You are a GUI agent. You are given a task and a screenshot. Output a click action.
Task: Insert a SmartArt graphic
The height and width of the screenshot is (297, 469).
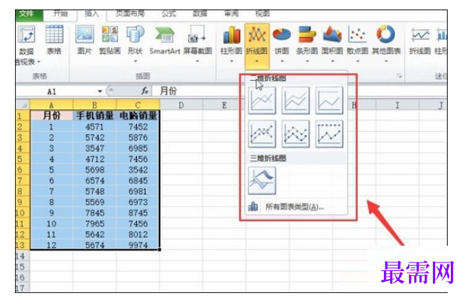[x=164, y=40]
